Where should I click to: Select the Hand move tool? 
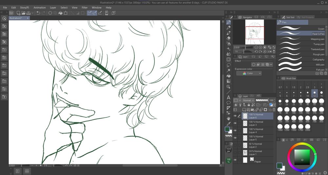[229, 119]
